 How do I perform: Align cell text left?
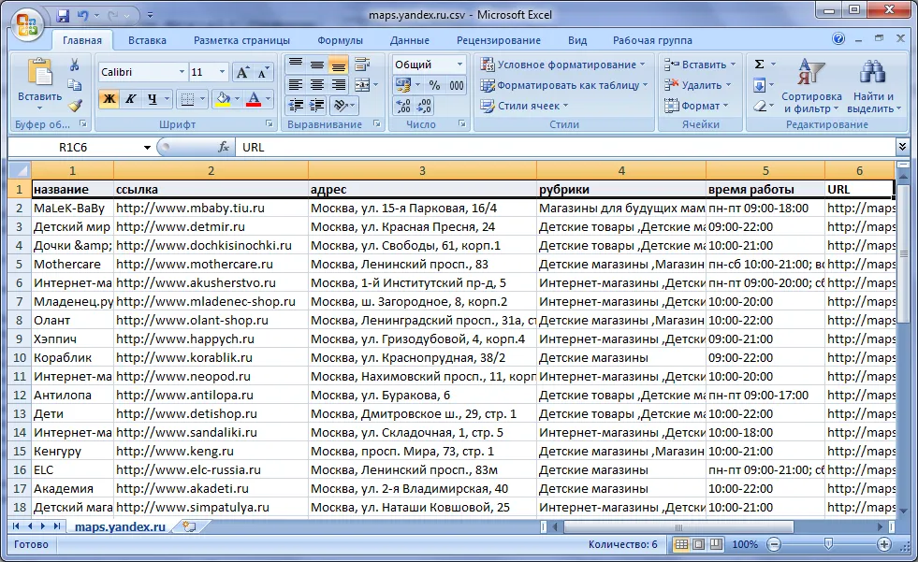(296, 85)
